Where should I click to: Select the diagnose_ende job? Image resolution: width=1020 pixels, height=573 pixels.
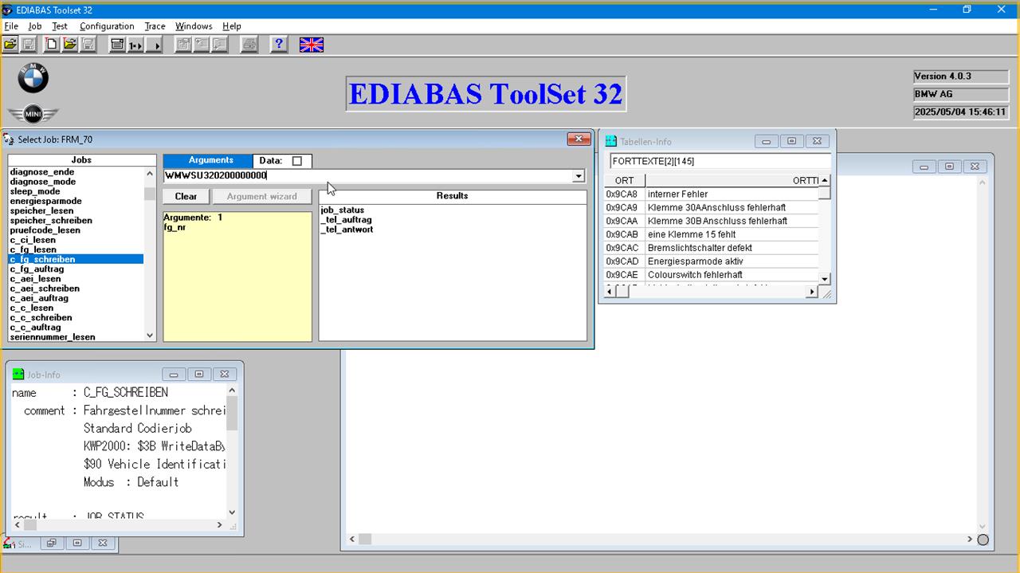pos(42,172)
